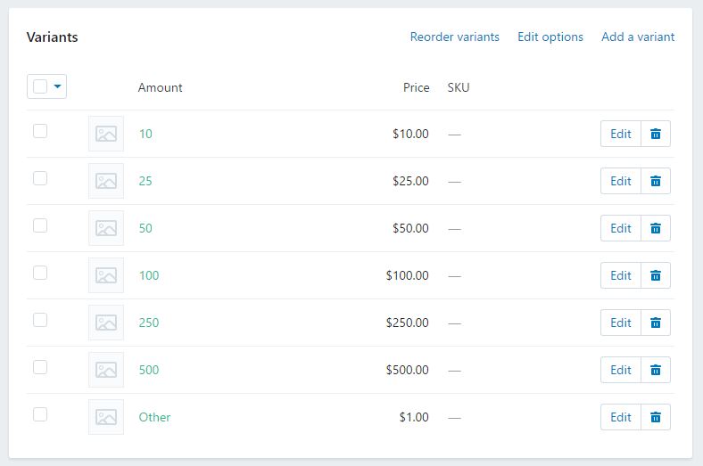Image resolution: width=703 pixels, height=466 pixels.
Task: Edit the $500.00 variant
Action: pos(621,370)
